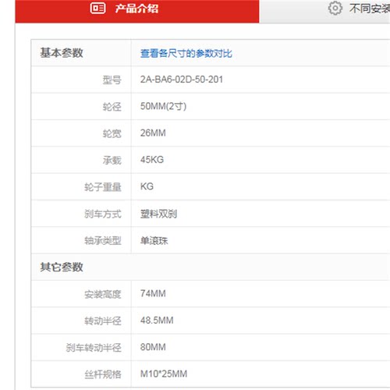Image resolution: width=390 pixels, height=390 pixels.
Task: Click the 安装高度 label
Action: pyautogui.click(x=103, y=294)
